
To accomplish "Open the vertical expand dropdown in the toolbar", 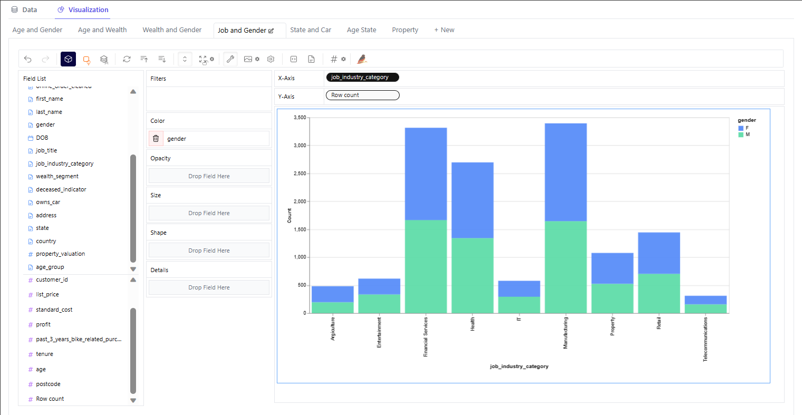I will pyautogui.click(x=184, y=59).
